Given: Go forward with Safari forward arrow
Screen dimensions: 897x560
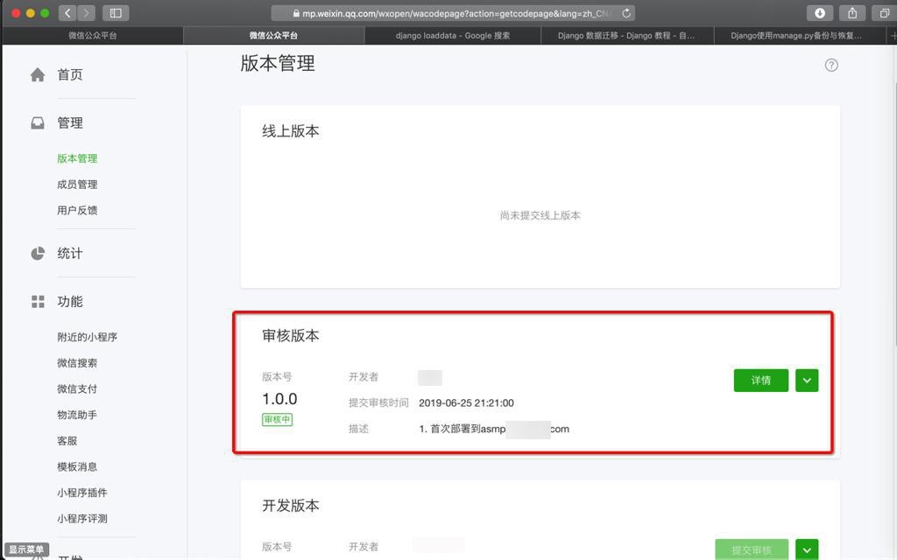Looking at the screenshot, I should click(x=87, y=13).
